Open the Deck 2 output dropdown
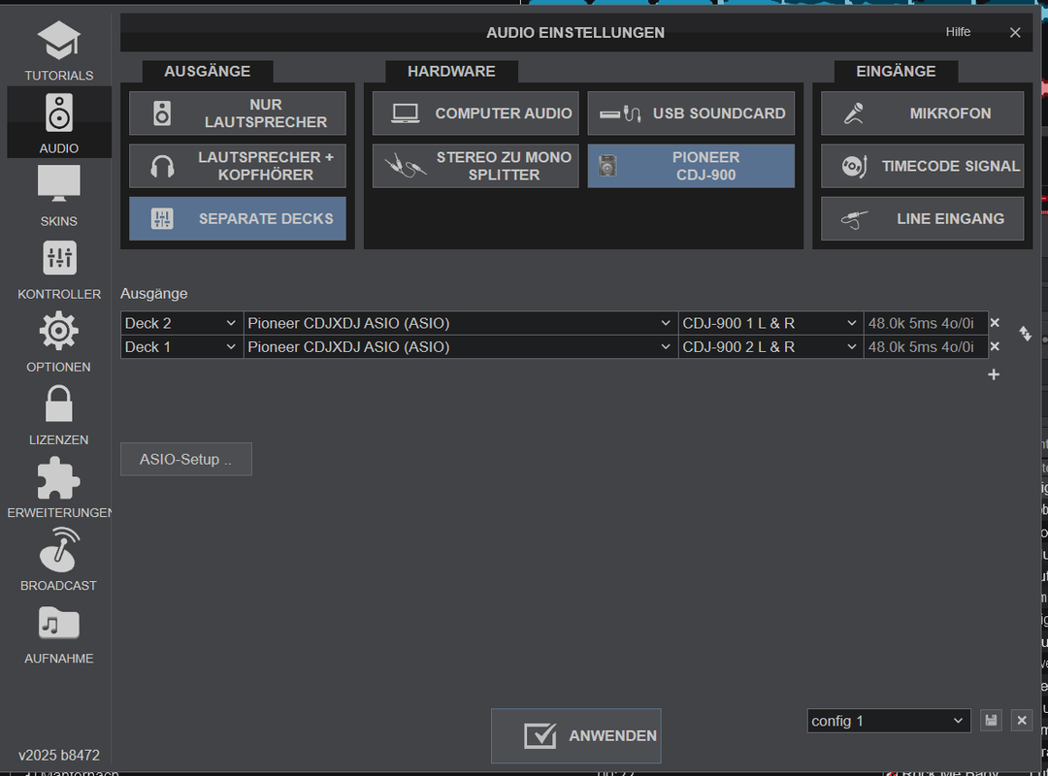The height and width of the screenshot is (776, 1048). 181,324
